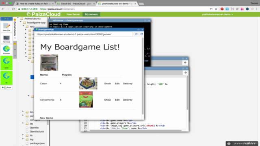Expand the bin folder
This screenshot has height=146, width=260.
click(x=23, y=112)
